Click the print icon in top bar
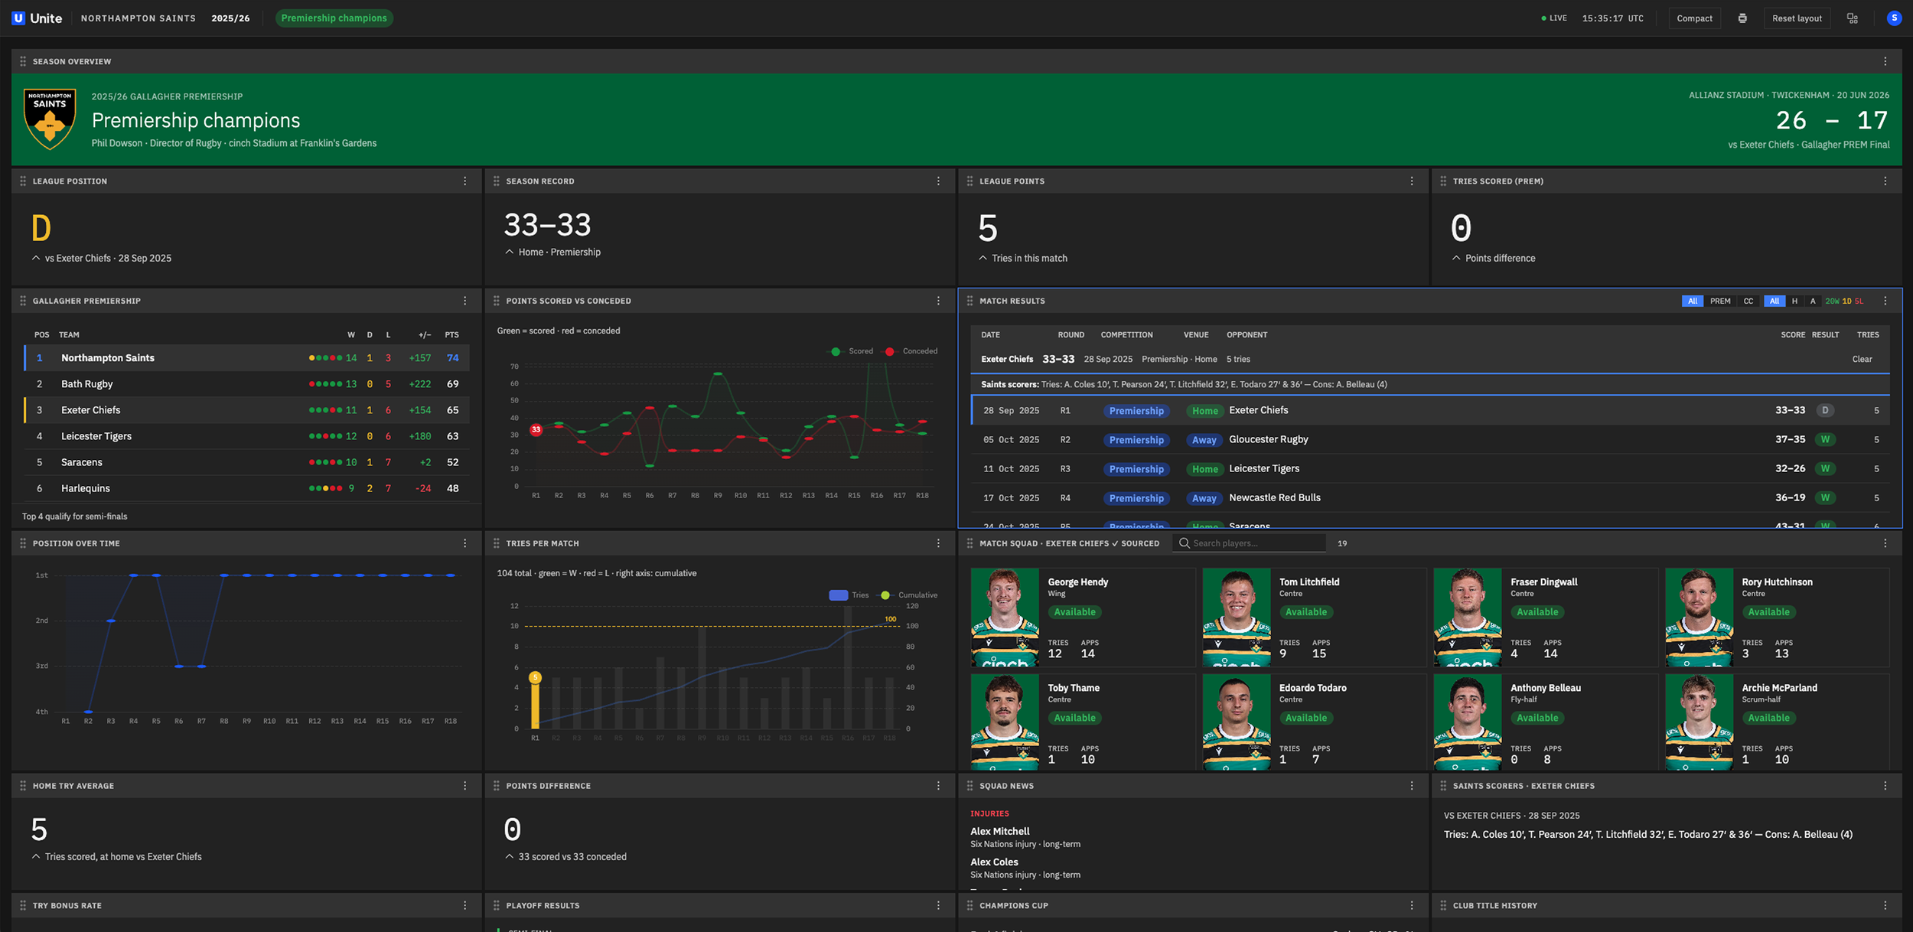This screenshot has height=932, width=1913. click(1742, 18)
